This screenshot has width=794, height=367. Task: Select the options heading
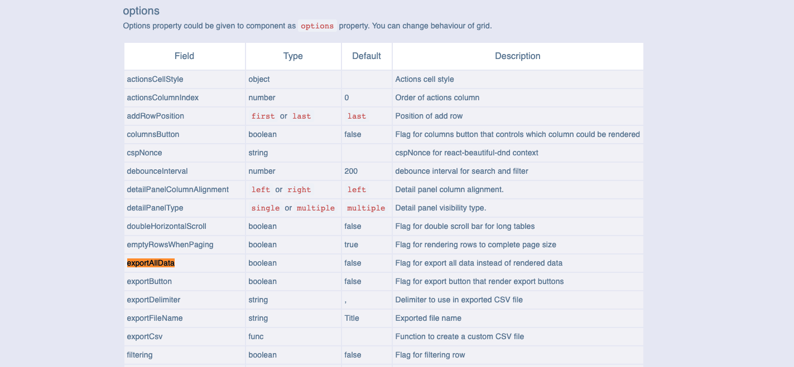click(x=141, y=11)
